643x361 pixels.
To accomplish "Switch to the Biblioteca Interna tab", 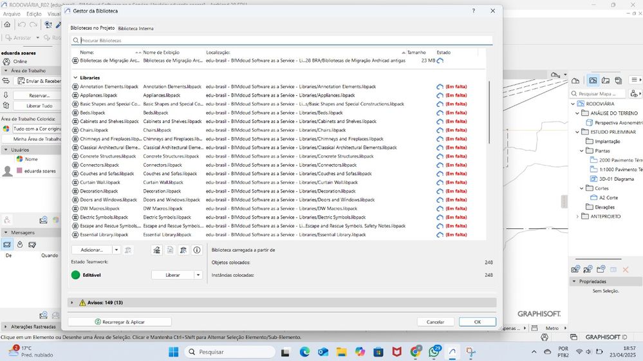I will [x=136, y=28].
